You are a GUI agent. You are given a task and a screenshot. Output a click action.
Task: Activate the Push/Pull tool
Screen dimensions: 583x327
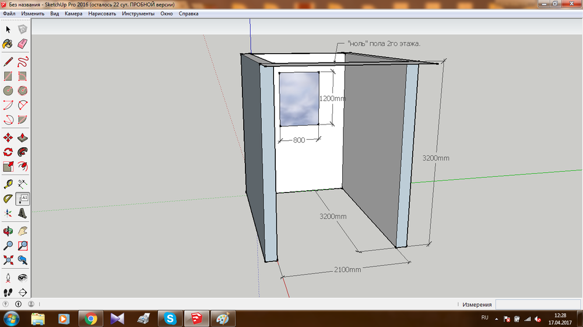pos(23,138)
